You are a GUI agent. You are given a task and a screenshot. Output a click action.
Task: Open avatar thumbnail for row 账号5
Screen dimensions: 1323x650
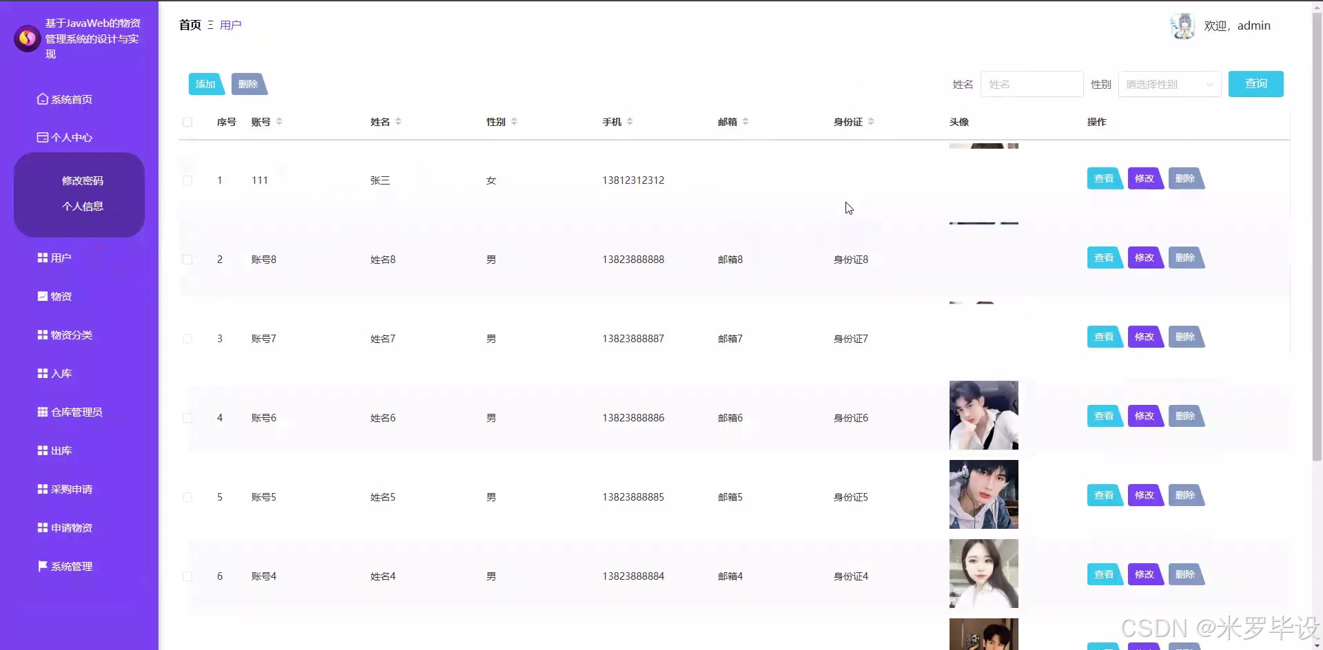pos(984,494)
